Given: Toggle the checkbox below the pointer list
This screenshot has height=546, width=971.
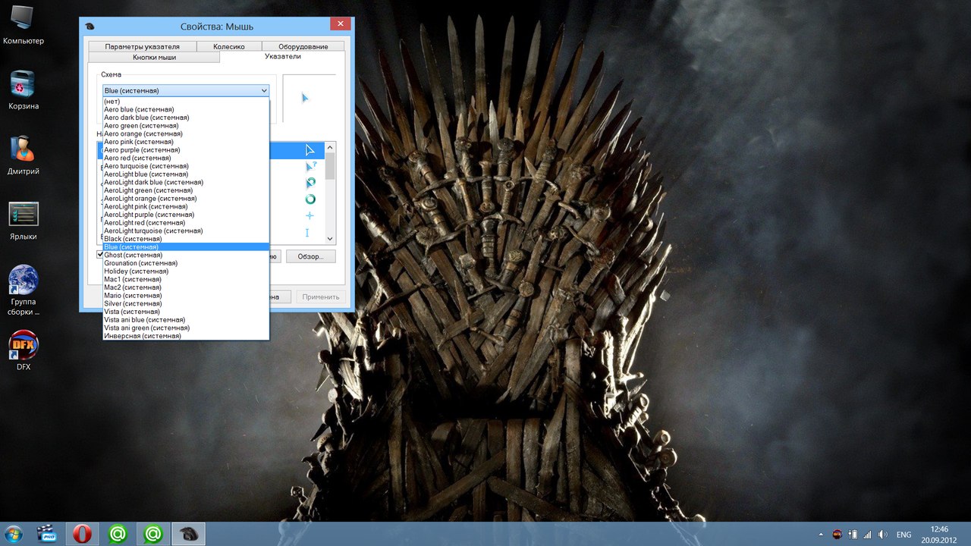Looking at the screenshot, I should pos(100,255).
